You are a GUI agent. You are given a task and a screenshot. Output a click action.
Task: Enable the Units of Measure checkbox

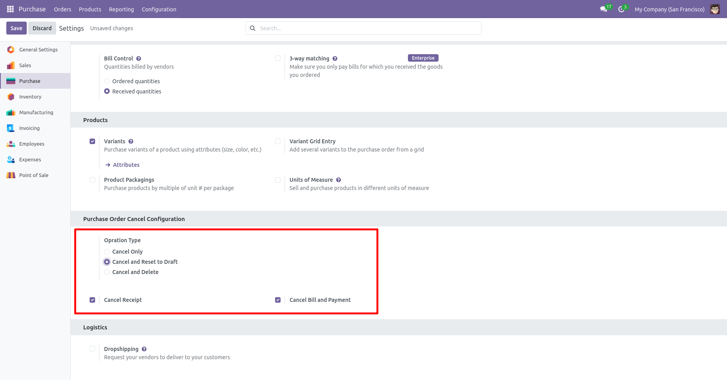click(x=278, y=180)
